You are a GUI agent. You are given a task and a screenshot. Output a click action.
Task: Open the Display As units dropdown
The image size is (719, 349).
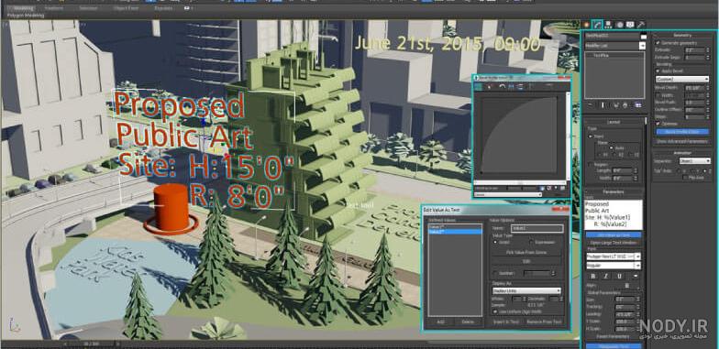point(526,291)
